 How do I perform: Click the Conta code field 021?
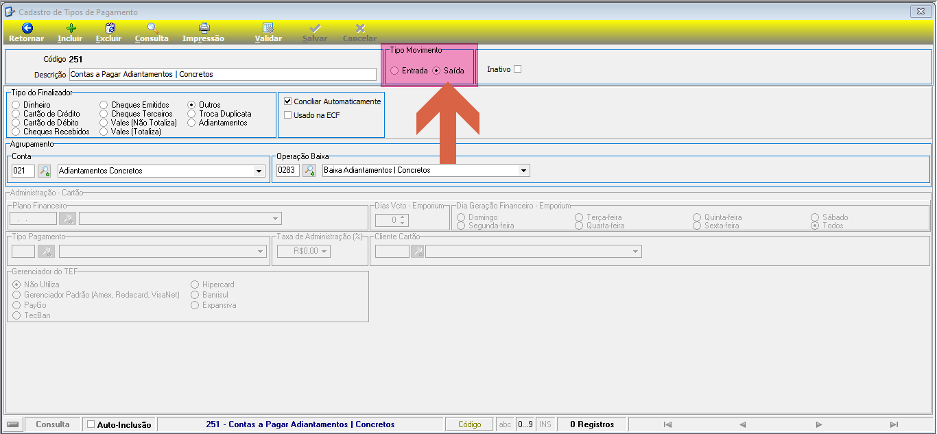[23, 171]
